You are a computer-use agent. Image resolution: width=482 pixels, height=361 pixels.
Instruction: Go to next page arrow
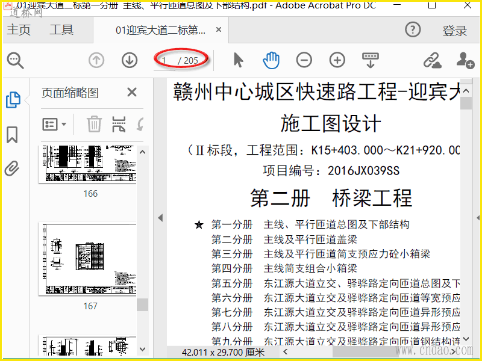click(129, 60)
